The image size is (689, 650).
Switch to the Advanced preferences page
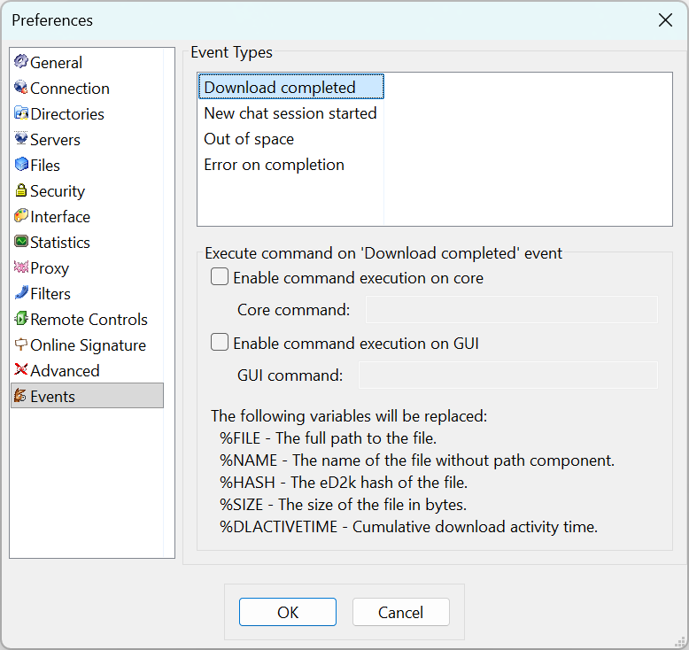[87, 370]
